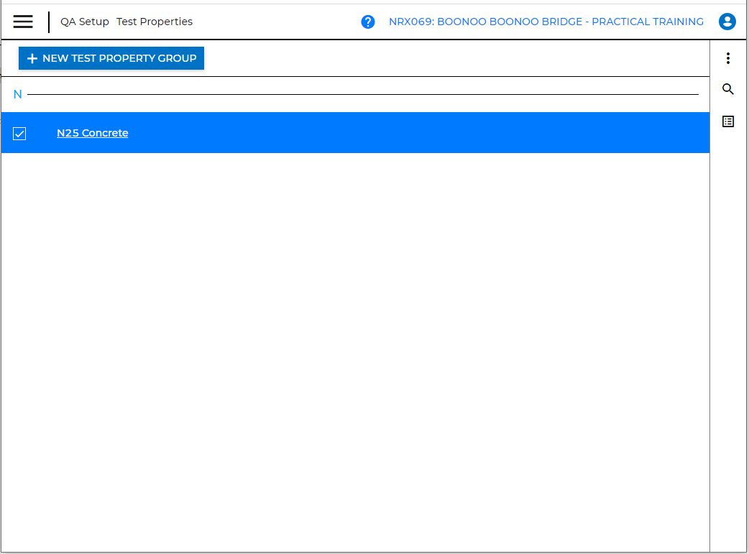
Task: Open the vertical three-dot more options menu
Action: [728, 58]
